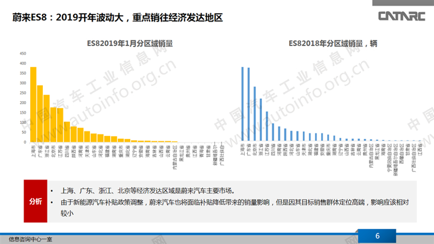Image resolution: width=434 pixels, height=244 pixels.
Task: Click axis label '青海省' under 2019 chart
Action: coord(202,151)
